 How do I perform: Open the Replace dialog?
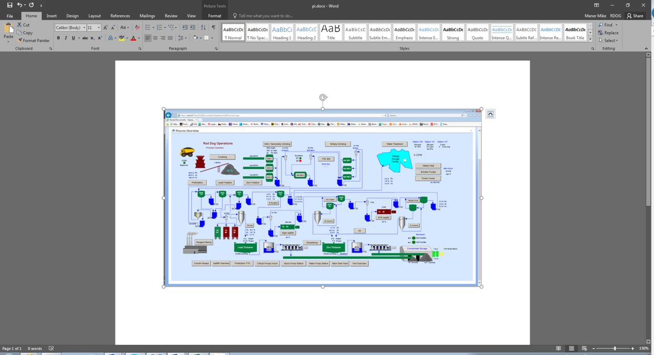[x=608, y=33]
